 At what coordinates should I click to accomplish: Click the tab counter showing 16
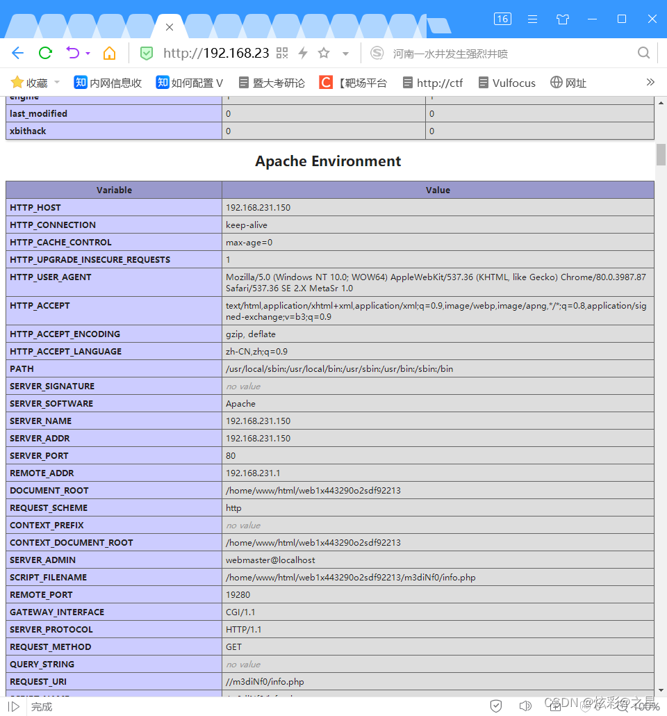pyautogui.click(x=502, y=19)
